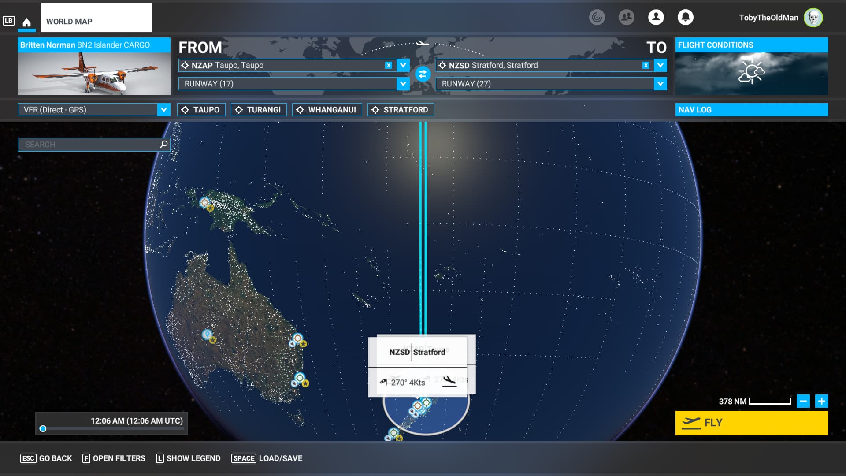Open the notifications bell
846x476 pixels.
686,18
